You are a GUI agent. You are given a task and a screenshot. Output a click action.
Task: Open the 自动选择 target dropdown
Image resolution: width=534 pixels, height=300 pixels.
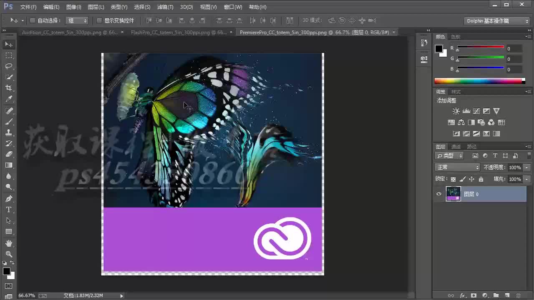pyautogui.click(x=77, y=20)
